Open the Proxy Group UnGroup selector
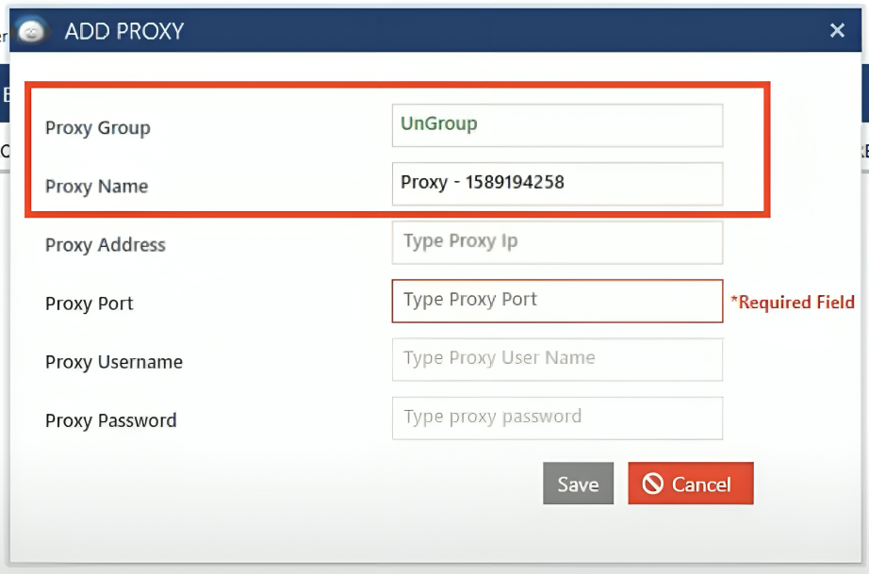 point(557,125)
